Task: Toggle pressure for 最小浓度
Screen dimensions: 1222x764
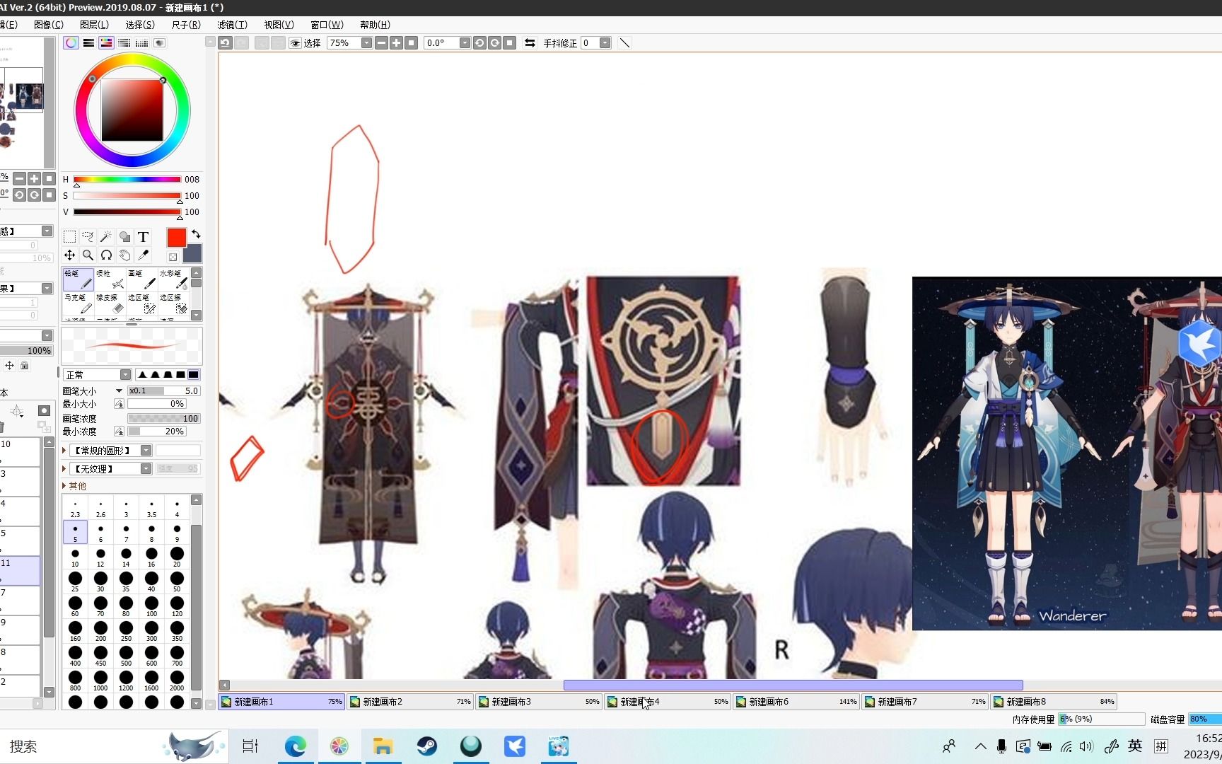Action: 119,432
